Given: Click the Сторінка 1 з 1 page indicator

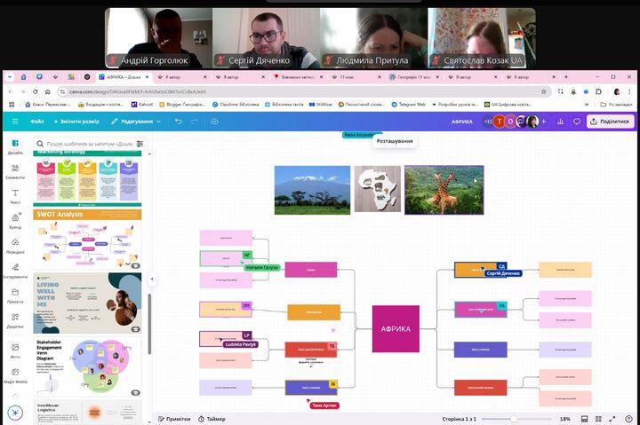Looking at the screenshot, I should point(459,419).
